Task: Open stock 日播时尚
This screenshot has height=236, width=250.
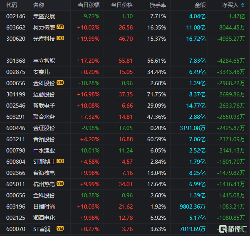Action: click(x=44, y=206)
